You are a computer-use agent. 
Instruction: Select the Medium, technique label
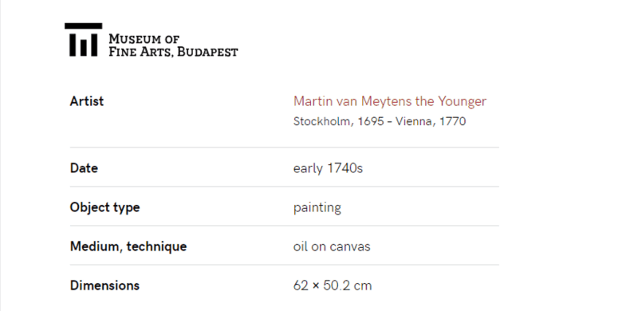tap(128, 246)
